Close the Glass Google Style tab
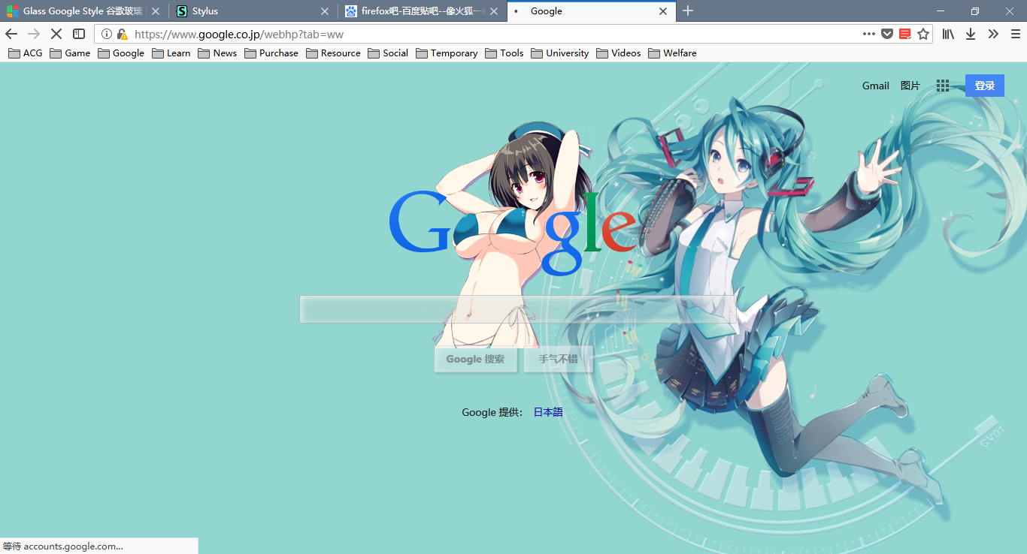The image size is (1027, 554). [156, 11]
